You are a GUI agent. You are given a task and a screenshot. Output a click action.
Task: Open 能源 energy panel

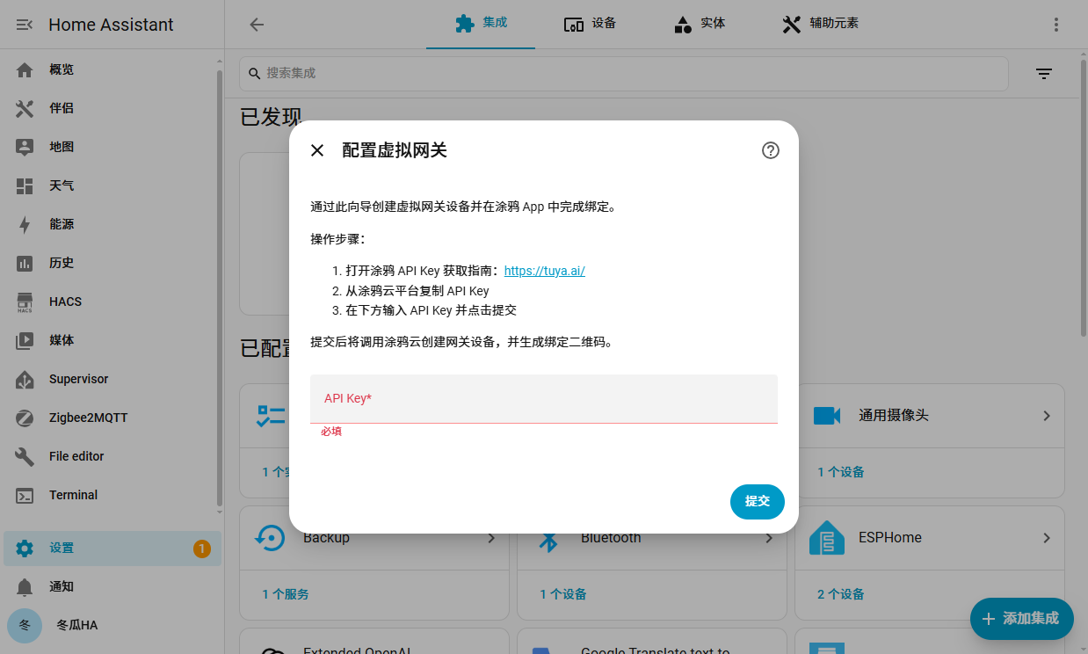coord(111,224)
